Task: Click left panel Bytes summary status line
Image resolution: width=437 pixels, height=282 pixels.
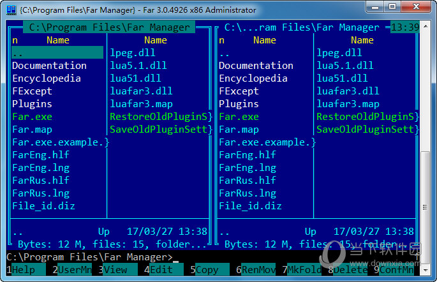Action: 112,244
